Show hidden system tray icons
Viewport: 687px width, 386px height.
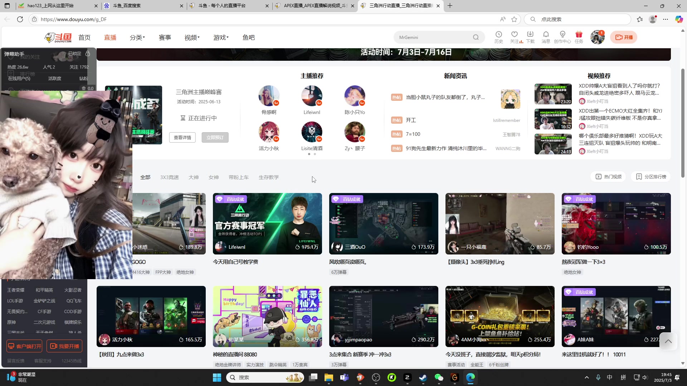(586, 377)
